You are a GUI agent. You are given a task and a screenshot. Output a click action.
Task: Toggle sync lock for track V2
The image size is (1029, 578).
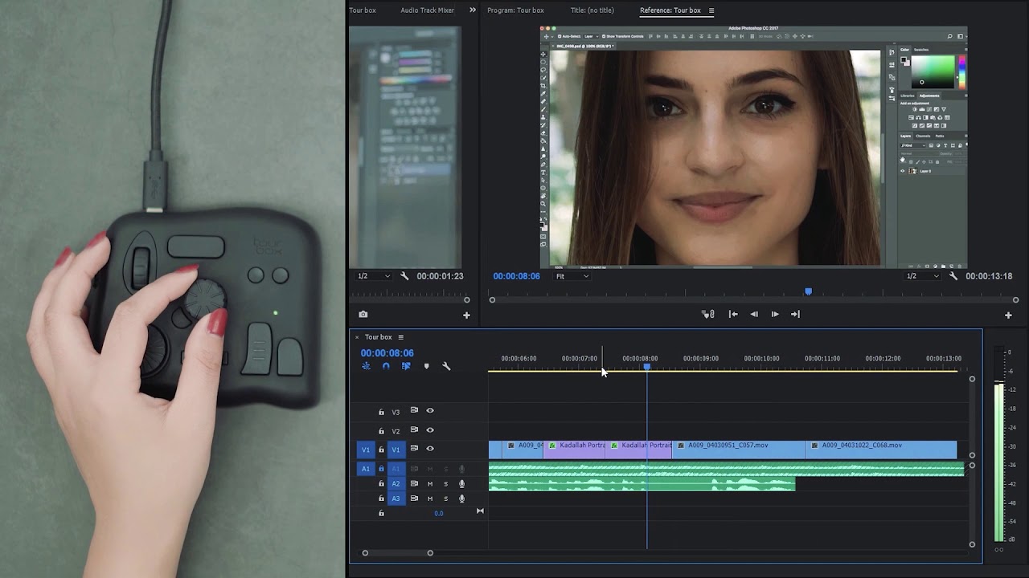tap(414, 429)
